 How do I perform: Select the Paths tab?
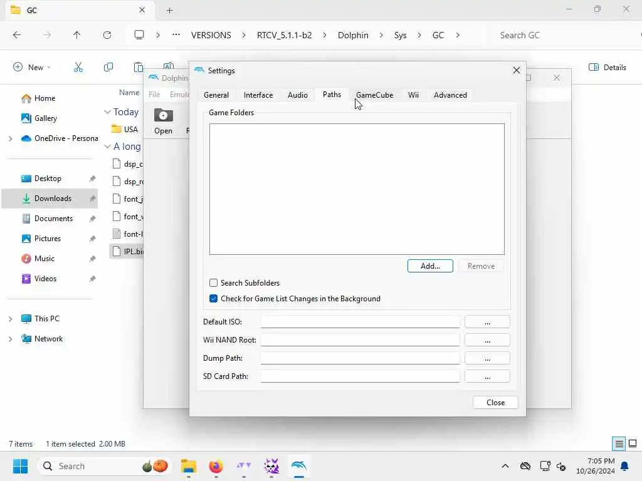[332, 95]
